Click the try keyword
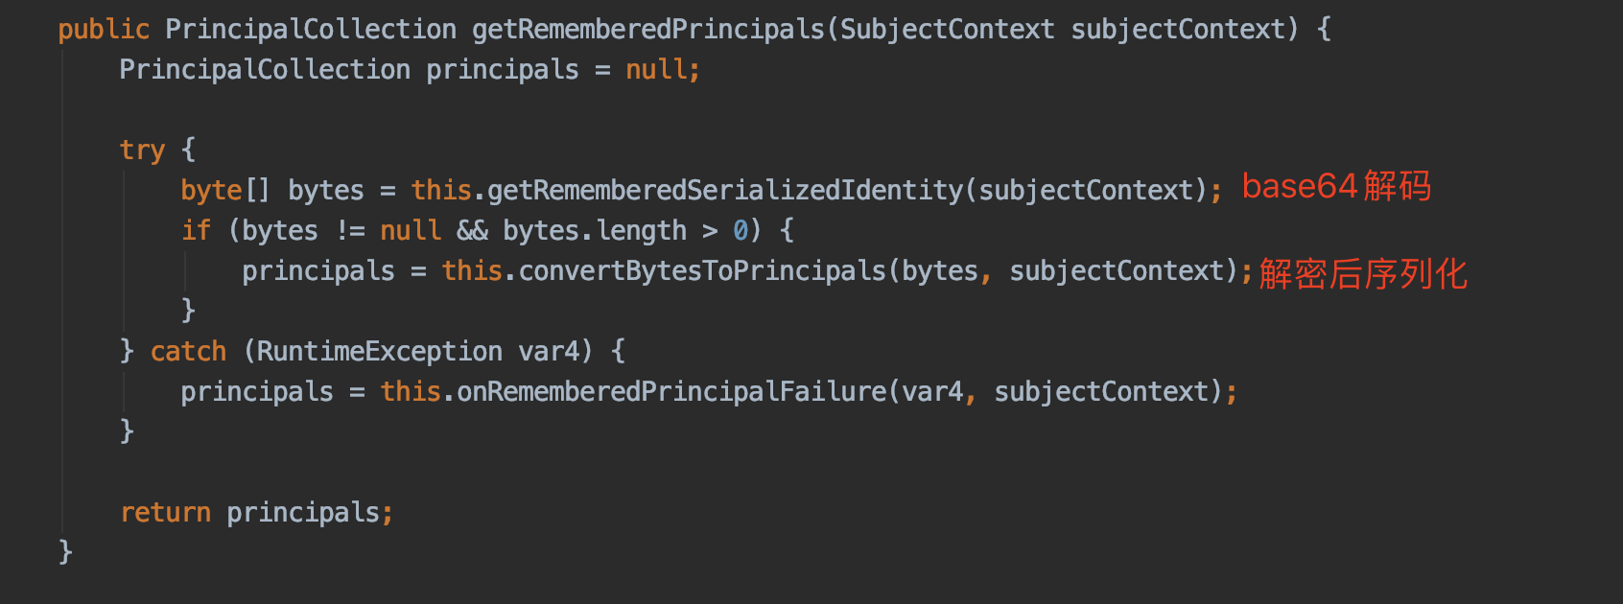Viewport: 1623px width, 604px height. tap(142, 151)
